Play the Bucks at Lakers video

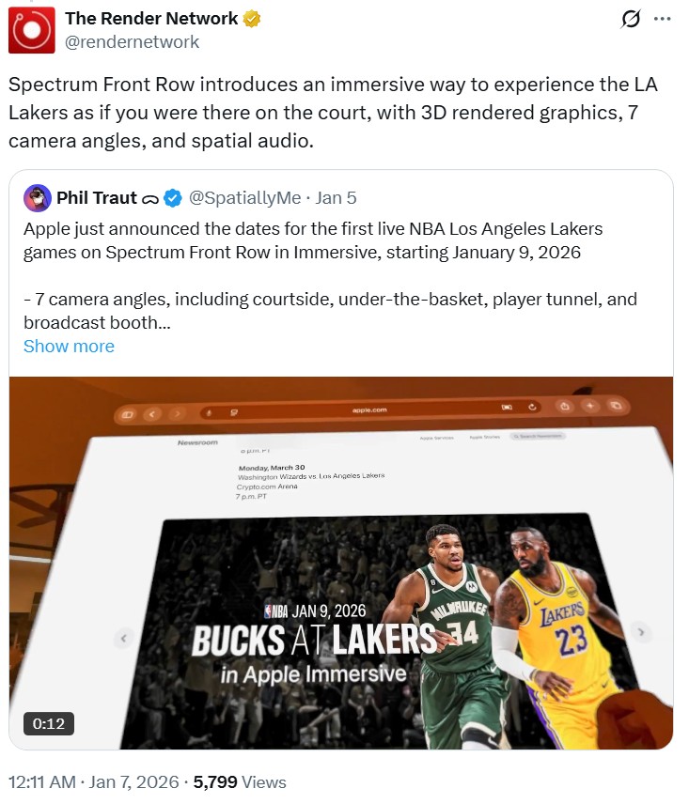click(x=341, y=563)
